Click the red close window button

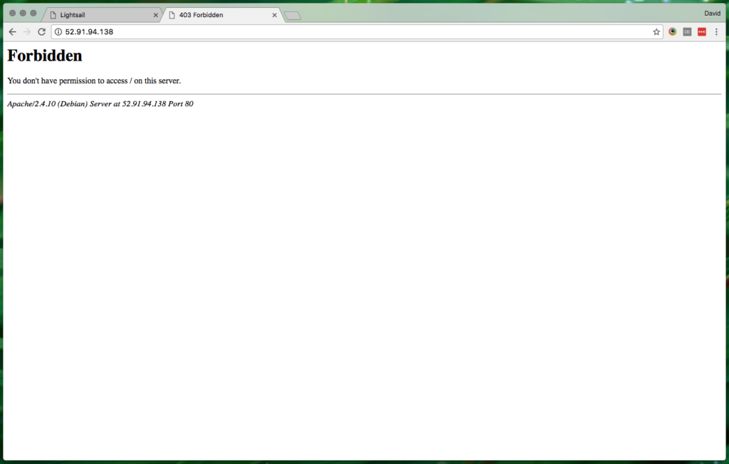[13, 13]
